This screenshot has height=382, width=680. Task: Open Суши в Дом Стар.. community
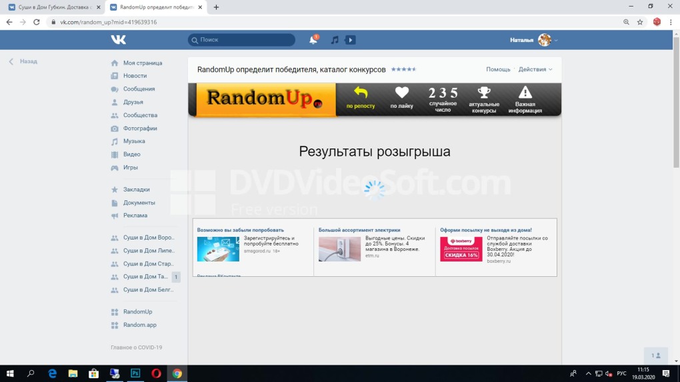[148, 264]
